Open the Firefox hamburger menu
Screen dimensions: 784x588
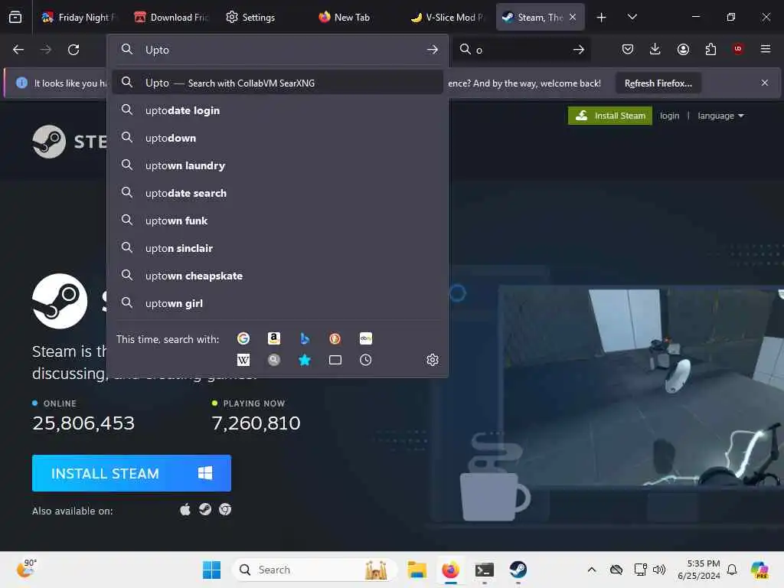pos(766,49)
